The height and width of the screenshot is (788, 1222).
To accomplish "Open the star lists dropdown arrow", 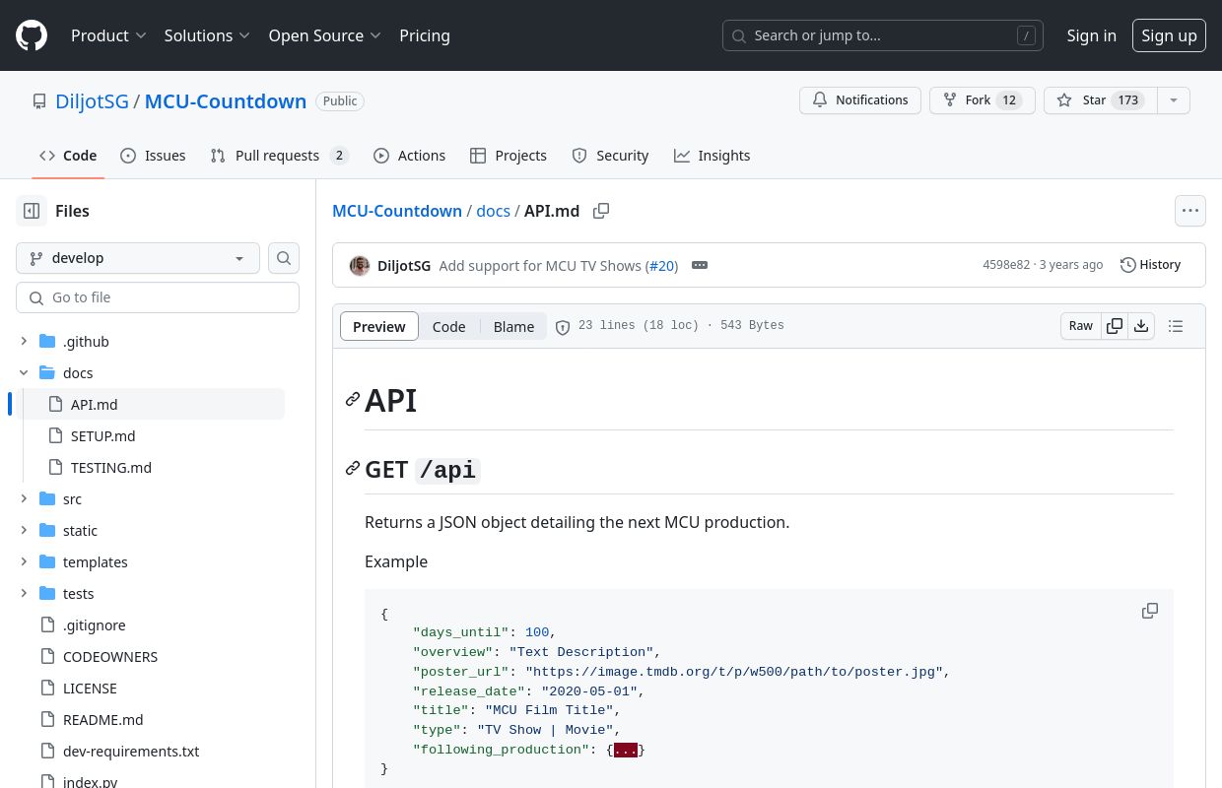I will (1173, 100).
